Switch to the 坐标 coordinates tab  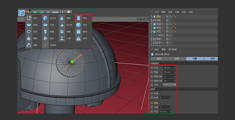(176, 59)
